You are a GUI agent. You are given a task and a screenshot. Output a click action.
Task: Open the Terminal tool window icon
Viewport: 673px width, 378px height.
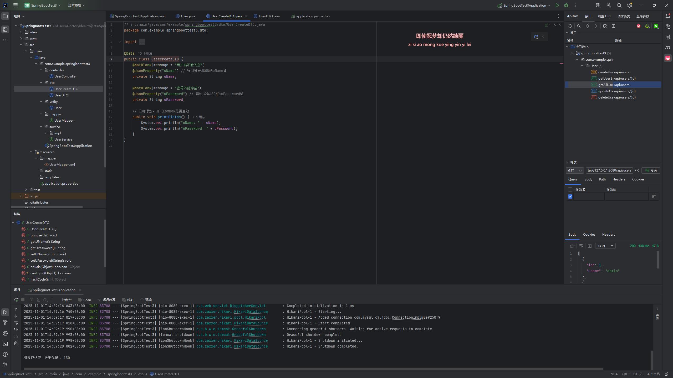5,344
